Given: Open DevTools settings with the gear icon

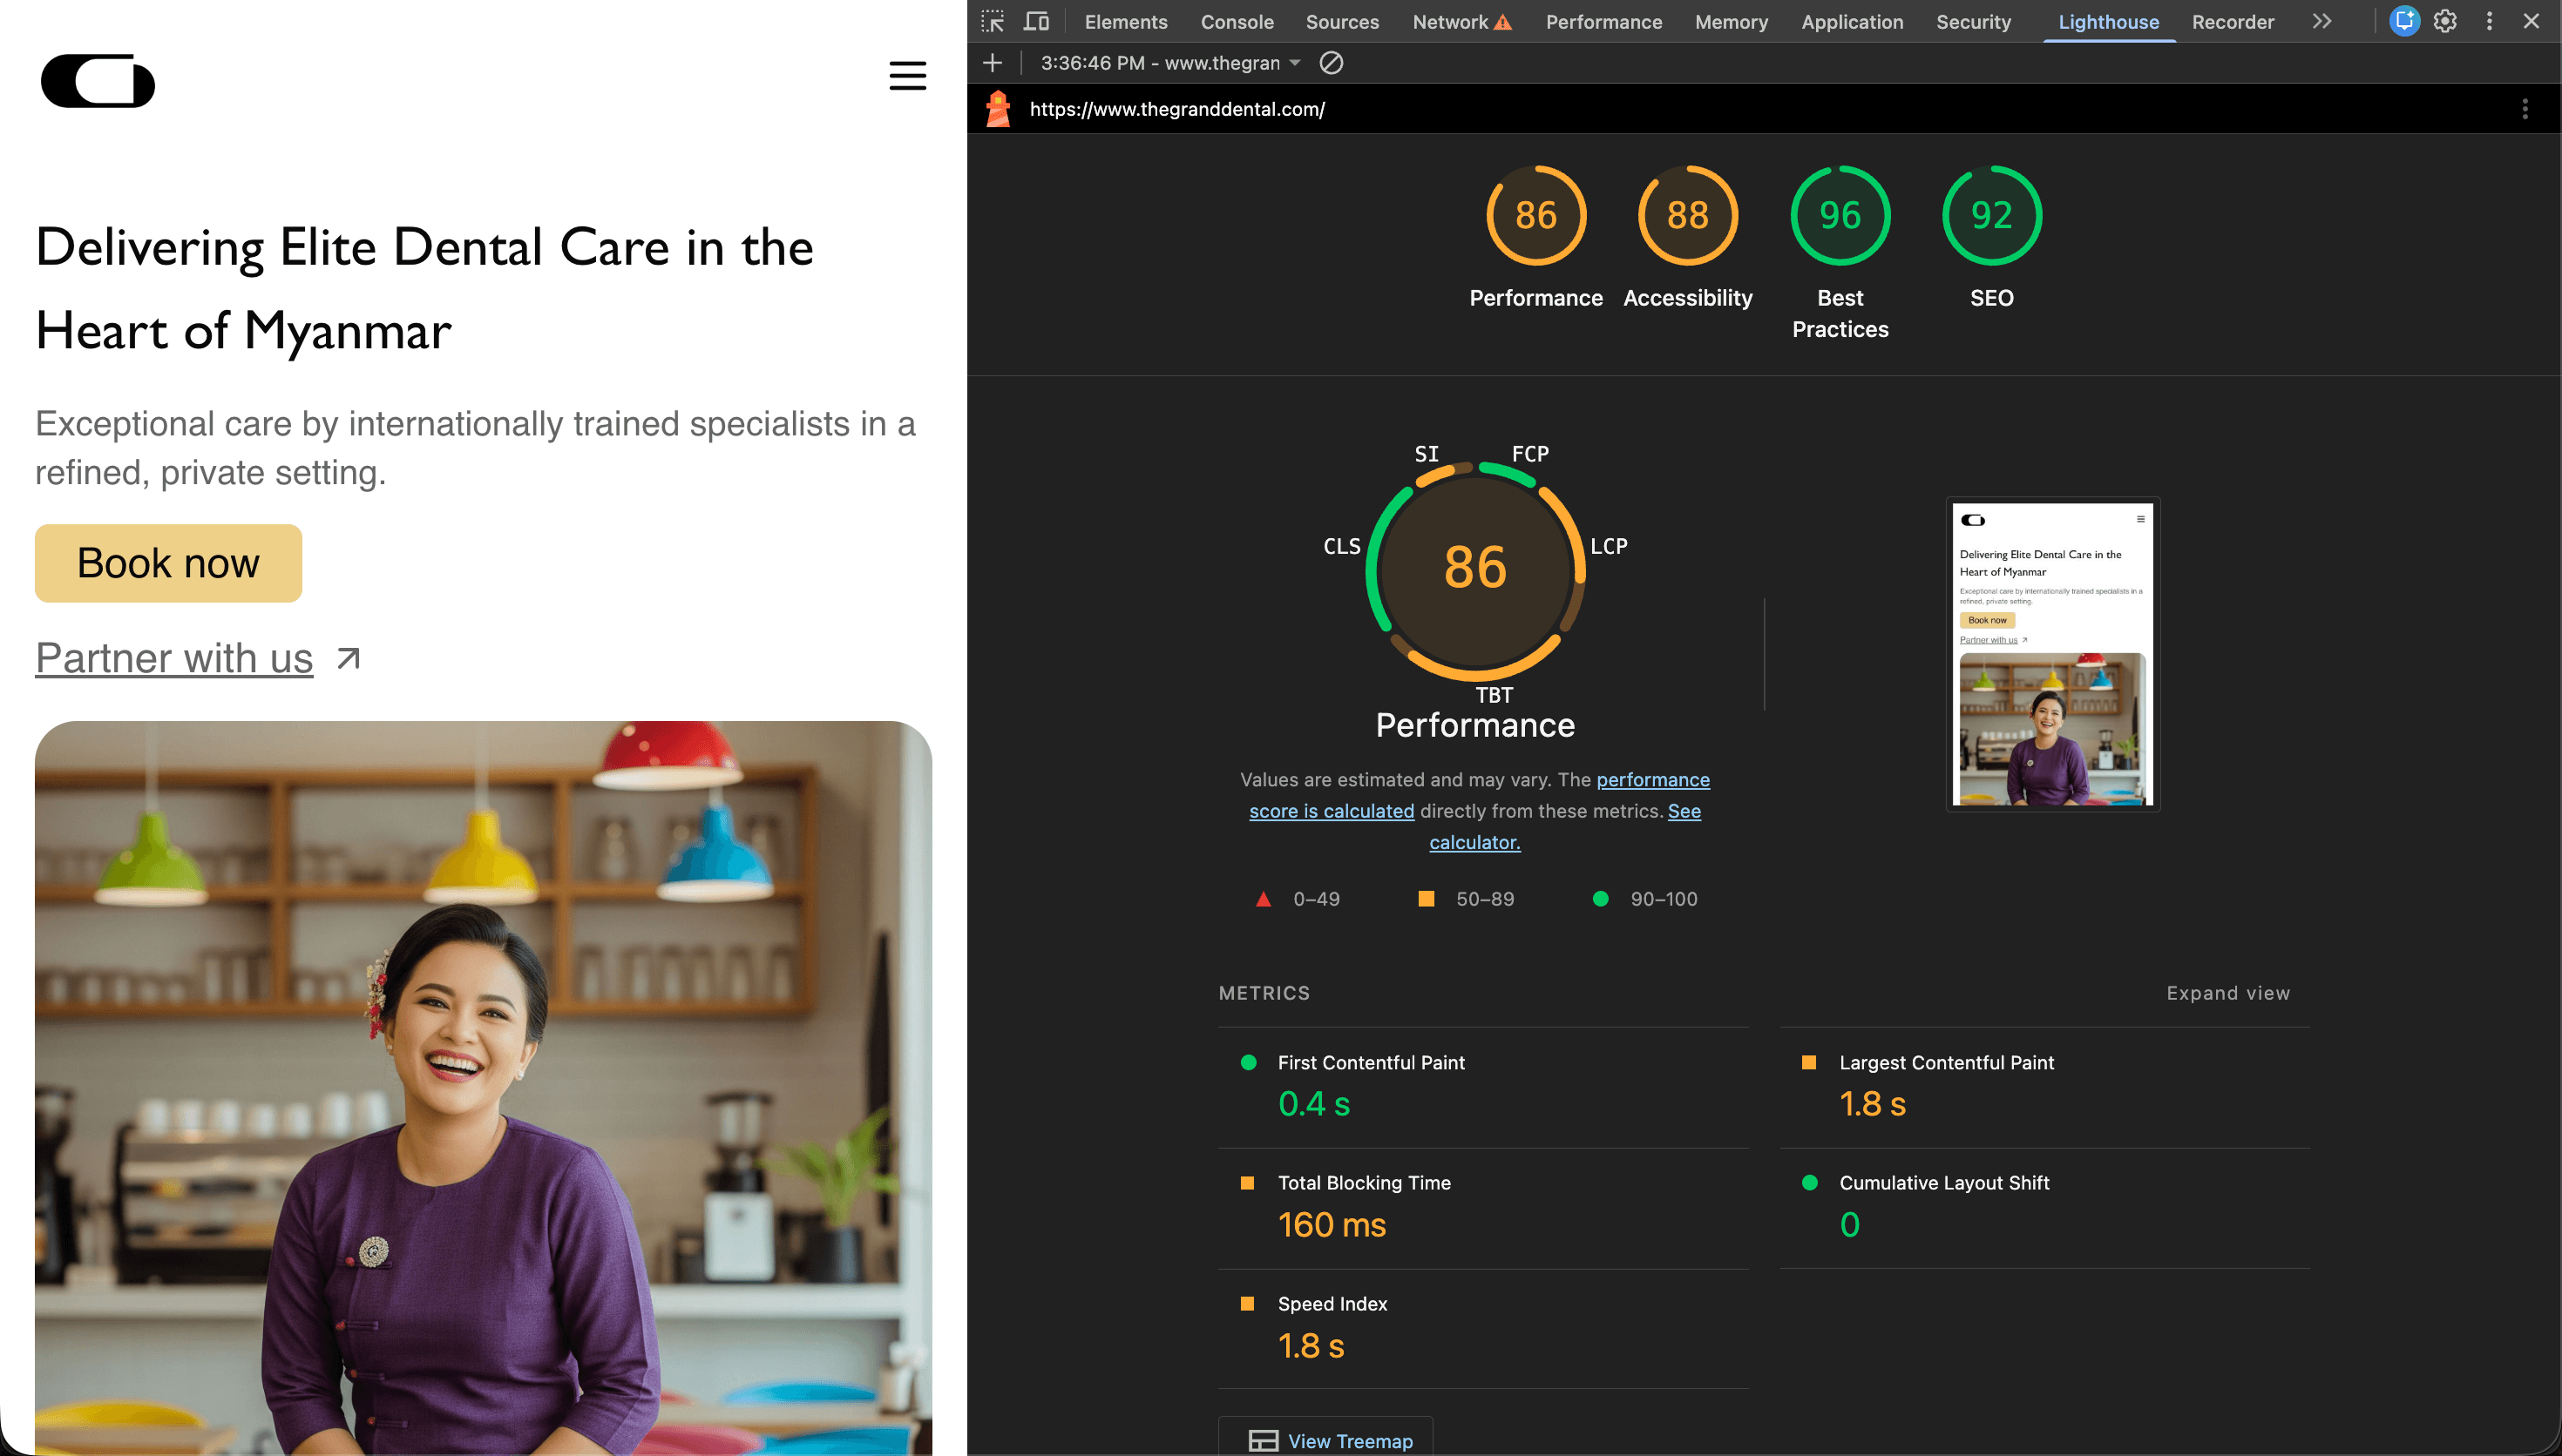Looking at the screenshot, I should pyautogui.click(x=2445, y=21).
